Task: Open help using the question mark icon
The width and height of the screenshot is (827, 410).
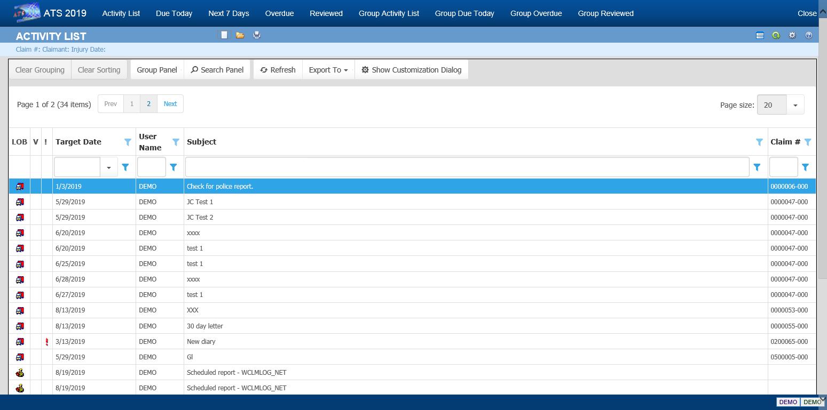Action: pos(809,36)
